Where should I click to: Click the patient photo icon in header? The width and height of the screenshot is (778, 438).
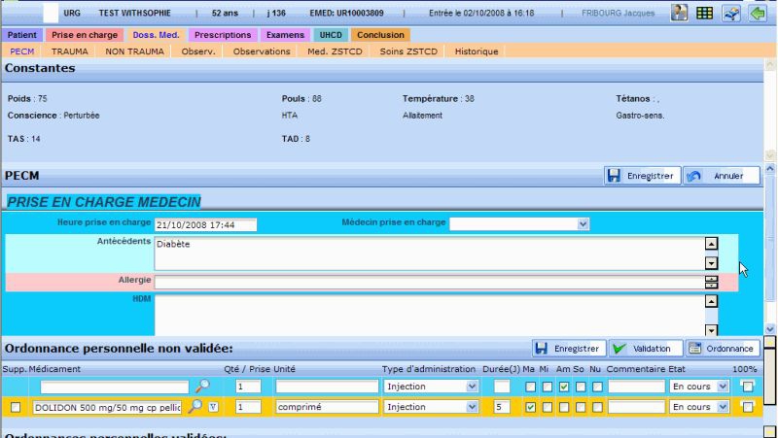(x=680, y=13)
